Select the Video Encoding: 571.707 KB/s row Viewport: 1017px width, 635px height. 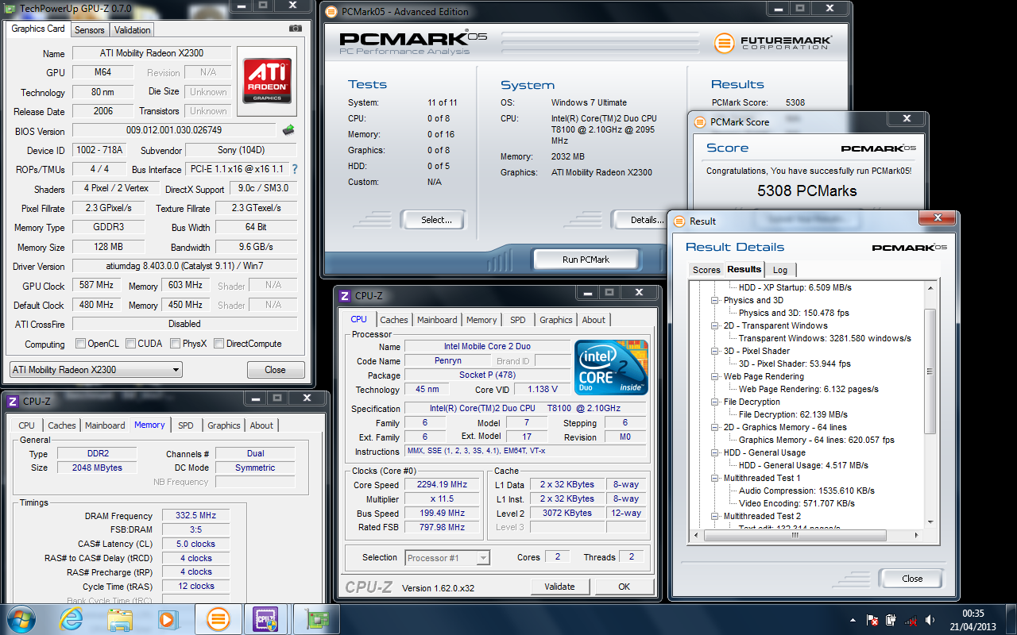797,503
